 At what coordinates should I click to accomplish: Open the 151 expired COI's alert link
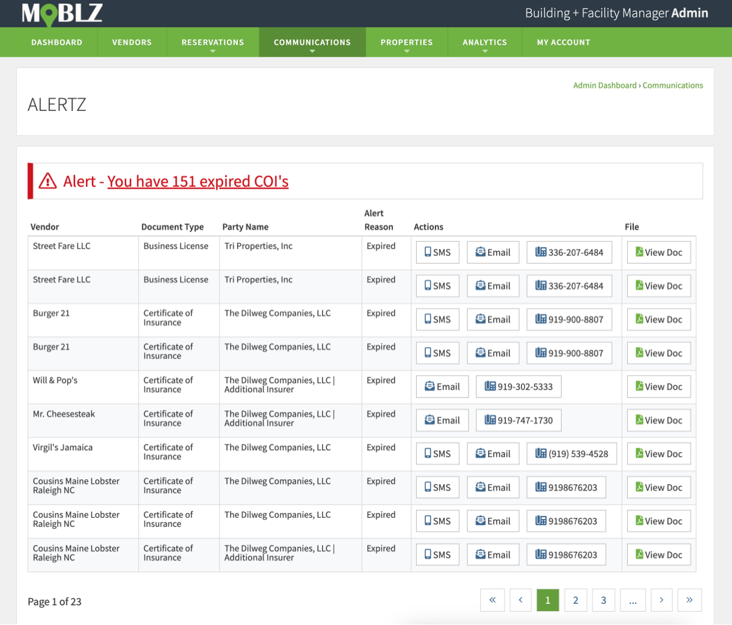[198, 182]
